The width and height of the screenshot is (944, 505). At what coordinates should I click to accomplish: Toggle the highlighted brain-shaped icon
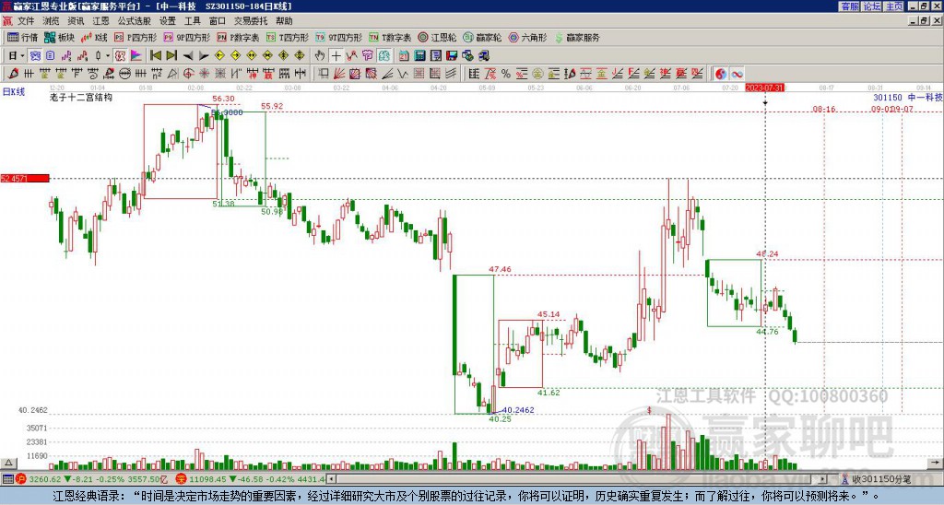pos(384,55)
